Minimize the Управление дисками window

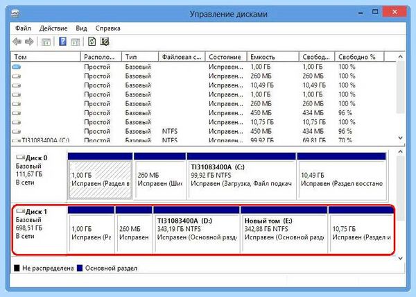pyautogui.click(x=361, y=12)
